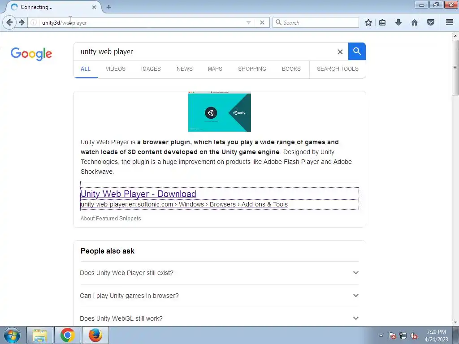Image resolution: width=459 pixels, height=344 pixels.
Task: Switch to the NEWS tab
Action: [184, 69]
